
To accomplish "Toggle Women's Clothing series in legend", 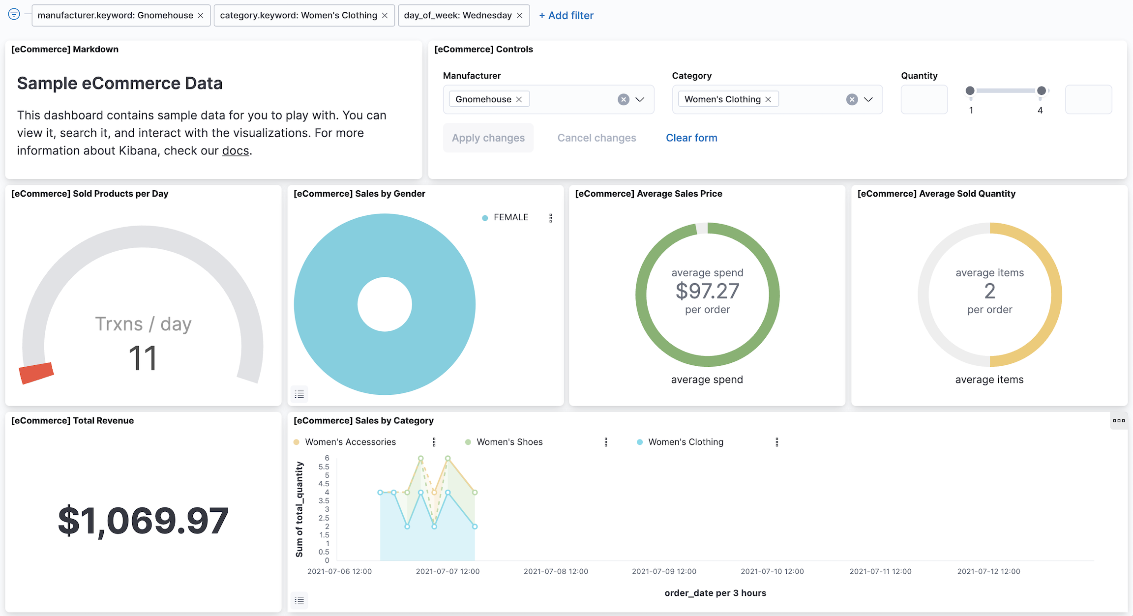I will coord(686,442).
